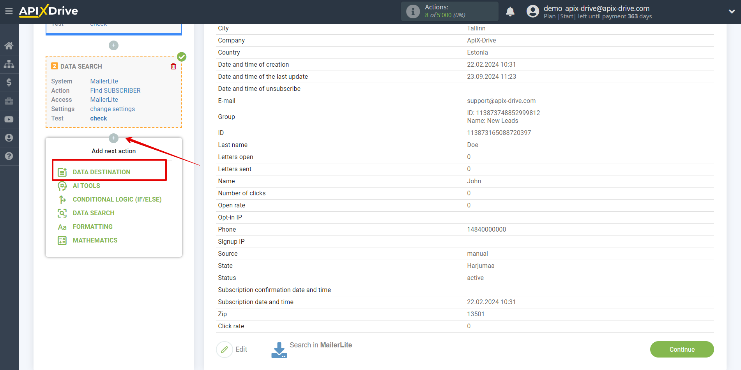
Task: Open the briefcase sidebar icon
Action: point(9,101)
